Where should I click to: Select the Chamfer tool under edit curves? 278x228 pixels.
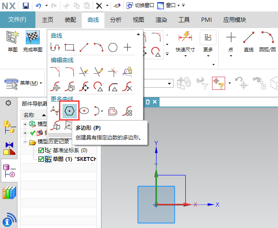[x=55, y=71]
